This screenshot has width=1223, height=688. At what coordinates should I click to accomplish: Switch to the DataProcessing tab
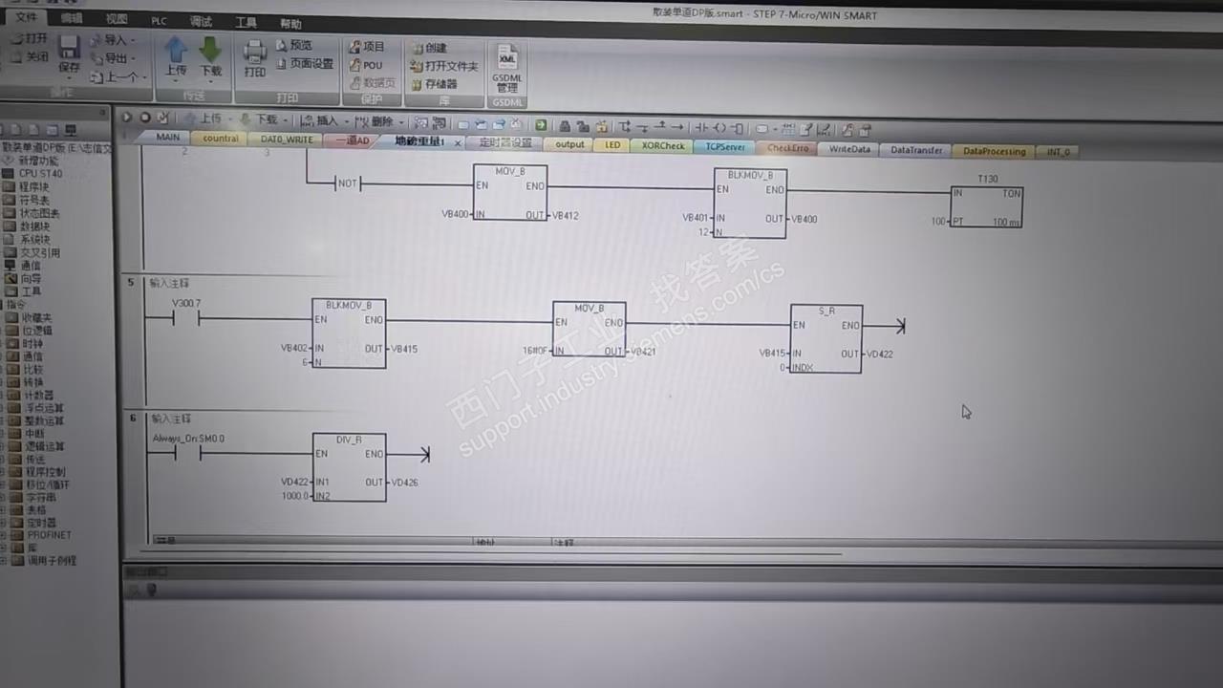(x=994, y=151)
